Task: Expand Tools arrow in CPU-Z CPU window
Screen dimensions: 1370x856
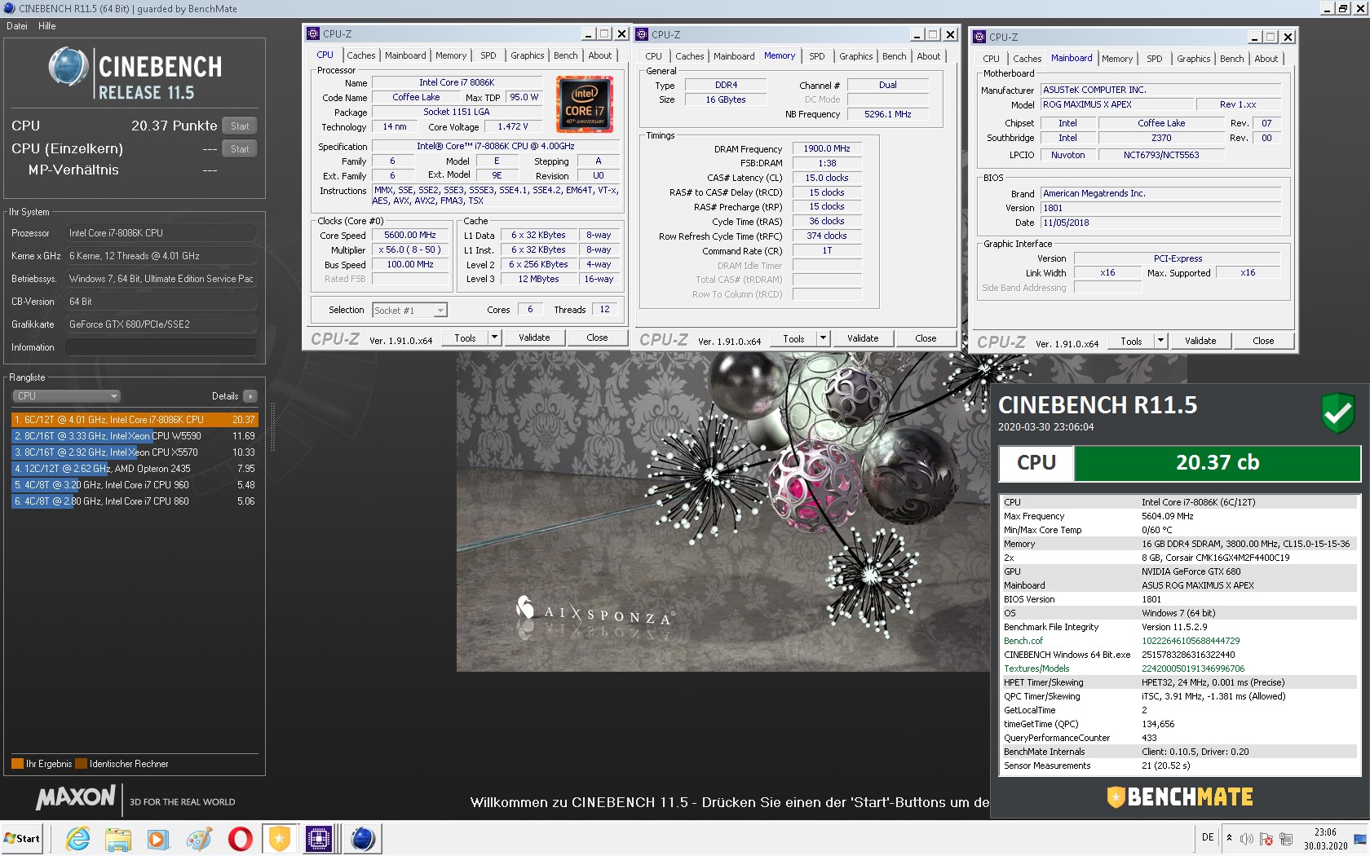Action: click(x=494, y=338)
